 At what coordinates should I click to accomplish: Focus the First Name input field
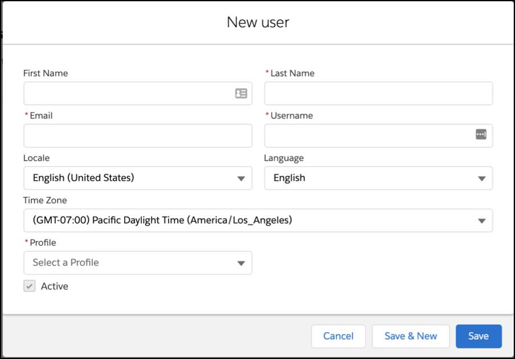click(x=138, y=93)
